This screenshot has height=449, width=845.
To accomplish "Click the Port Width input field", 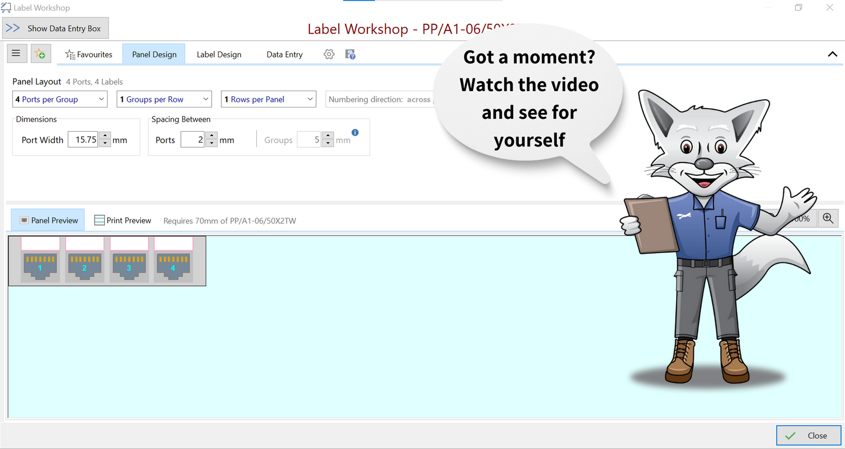I will [83, 140].
